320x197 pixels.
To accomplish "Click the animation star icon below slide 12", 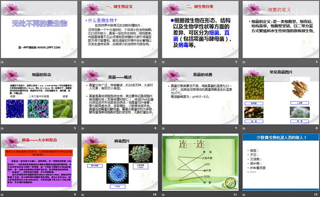I will 244,195.
